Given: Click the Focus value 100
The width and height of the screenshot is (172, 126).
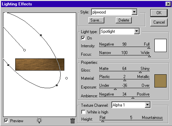Looking at the screenshot, I should [124, 53].
